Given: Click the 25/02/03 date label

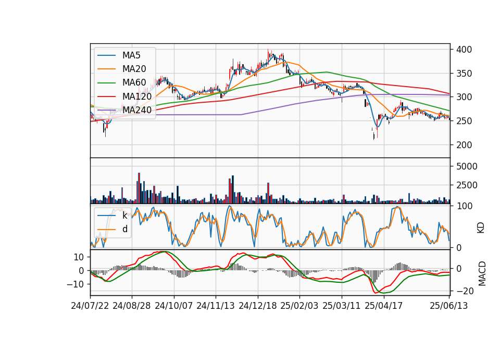Looking at the screenshot, I should [x=299, y=306].
